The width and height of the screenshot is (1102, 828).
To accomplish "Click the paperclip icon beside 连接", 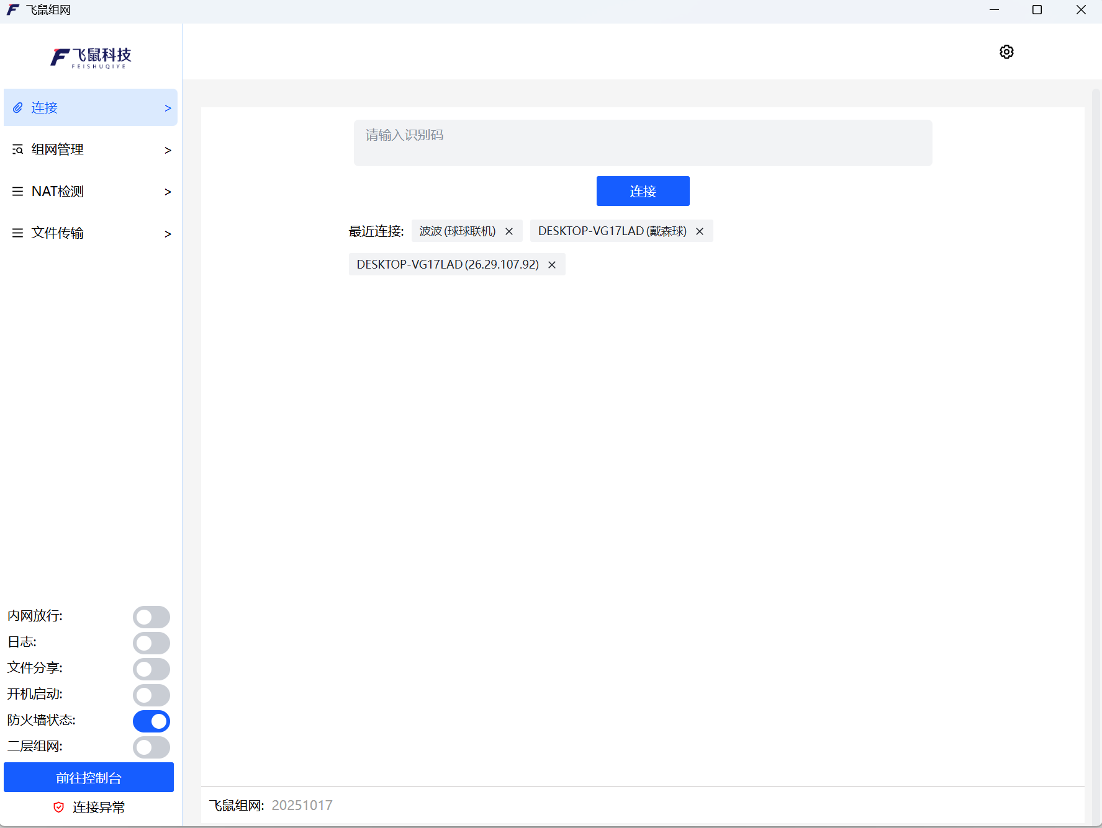I will click(18, 108).
